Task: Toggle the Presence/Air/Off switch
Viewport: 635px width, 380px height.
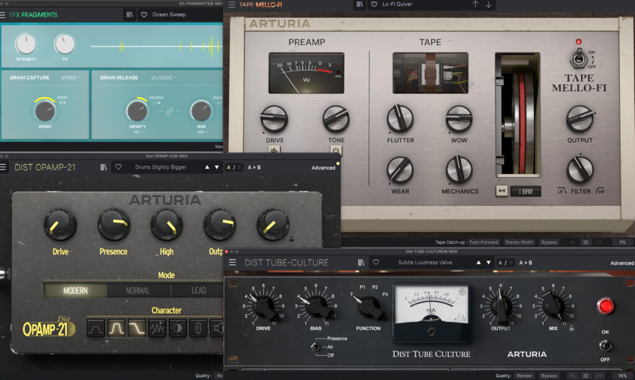Action: 315,347
